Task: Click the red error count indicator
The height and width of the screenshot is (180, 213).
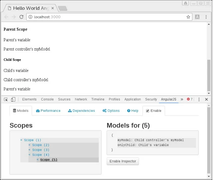Action: click(x=190, y=99)
